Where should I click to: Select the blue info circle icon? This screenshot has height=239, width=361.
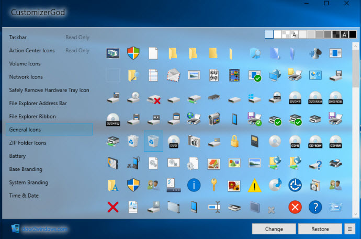pos(194,185)
